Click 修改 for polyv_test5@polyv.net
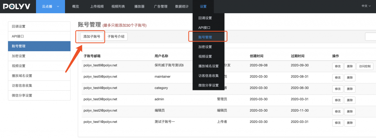 point(338,78)
